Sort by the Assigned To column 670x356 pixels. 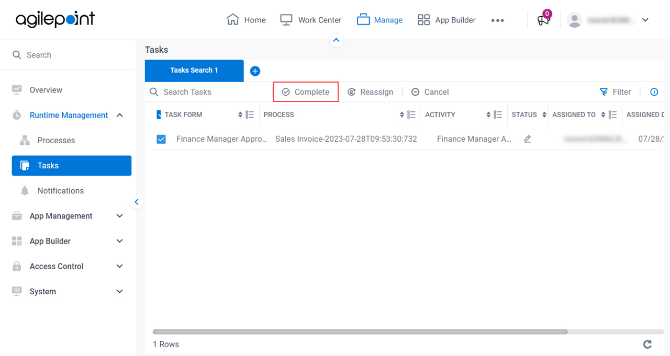click(x=603, y=114)
